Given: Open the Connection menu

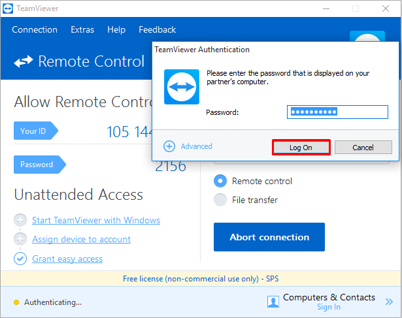Looking at the screenshot, I should pos(35,29).
